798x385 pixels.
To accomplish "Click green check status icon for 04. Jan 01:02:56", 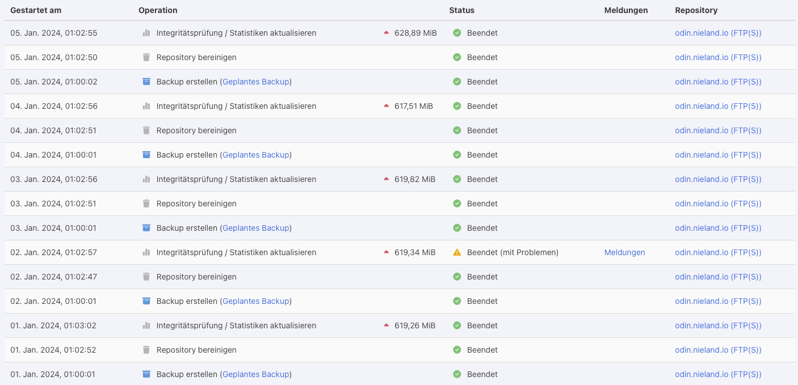I will tap(457, 106).
